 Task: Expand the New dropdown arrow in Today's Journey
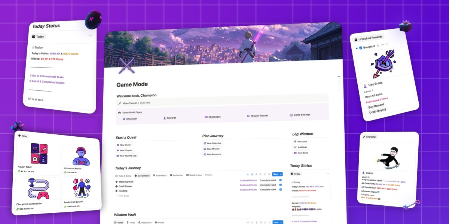pyautogui.click(x=281, y=174)
